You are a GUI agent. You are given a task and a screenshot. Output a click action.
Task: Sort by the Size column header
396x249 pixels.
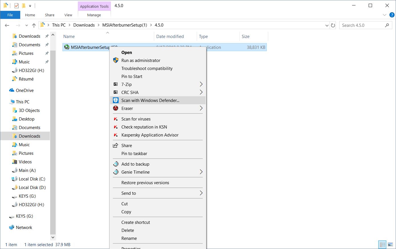pos(245,36)
